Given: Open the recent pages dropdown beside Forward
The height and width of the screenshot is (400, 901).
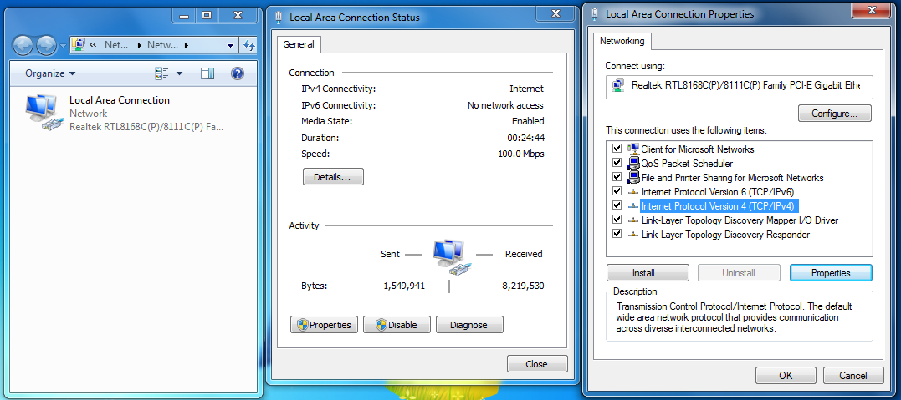Looking at the screenshot, I should [x=63, y=45].
